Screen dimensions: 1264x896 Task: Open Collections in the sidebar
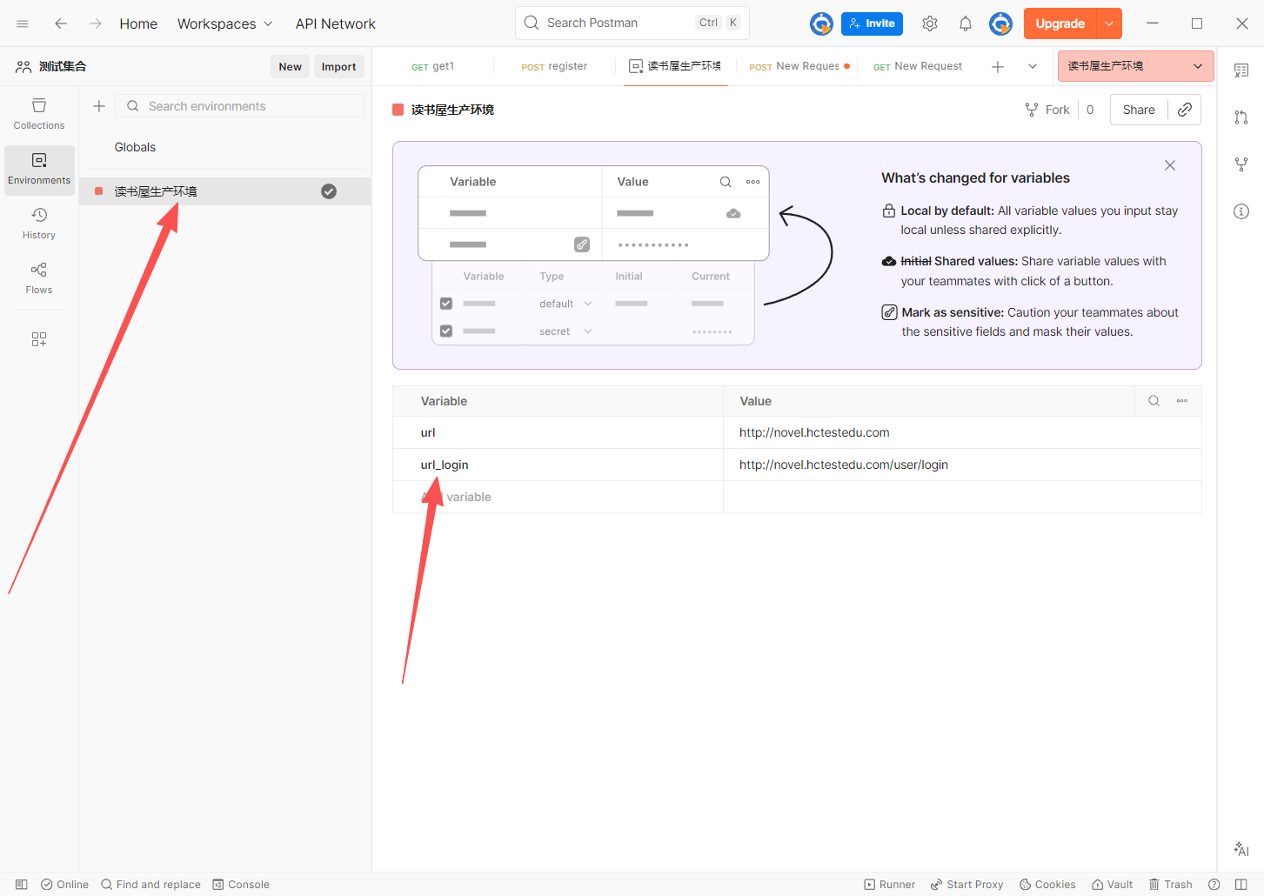[39, 114]
